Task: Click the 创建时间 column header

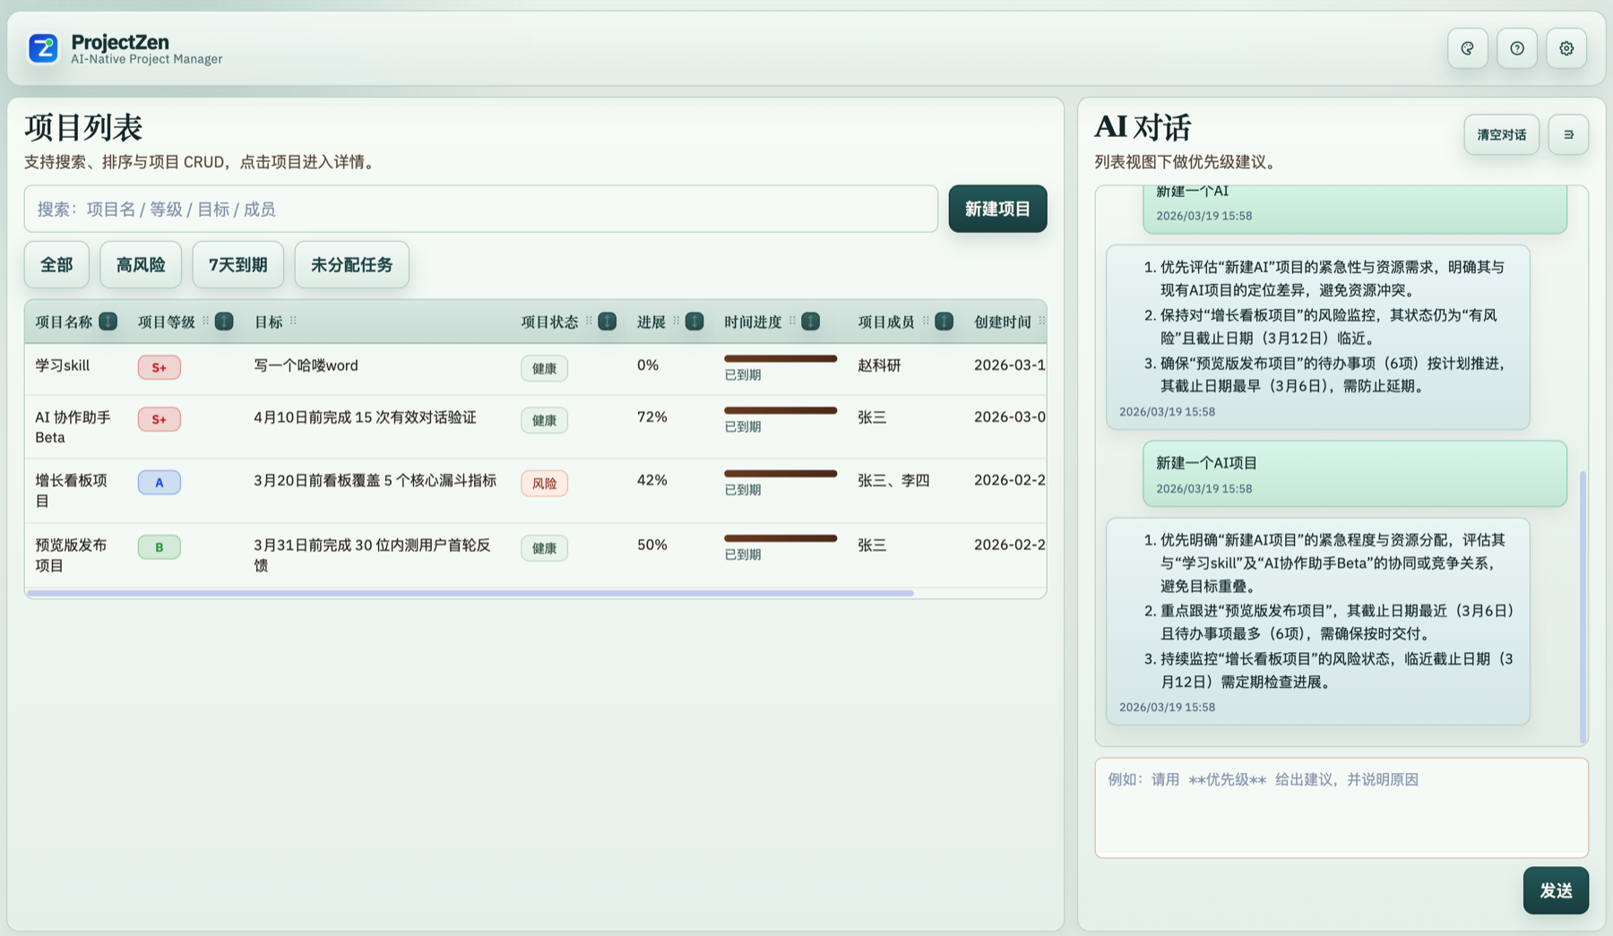Action: click(1003, 322)
